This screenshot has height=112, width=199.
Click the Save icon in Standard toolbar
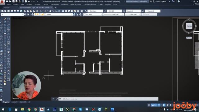pyautogui.click(x=8, y=11)
